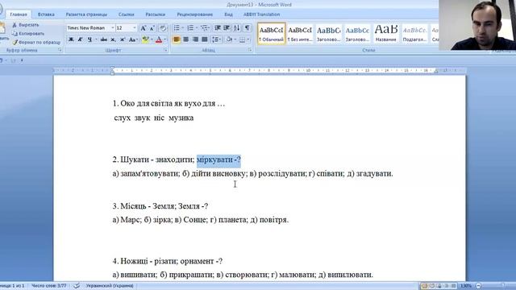Image resolution: width=516 pixels, height=290 pixels.
Task: Apply the Обычный style
Action: pyautogui.click(x=271, y=34)
